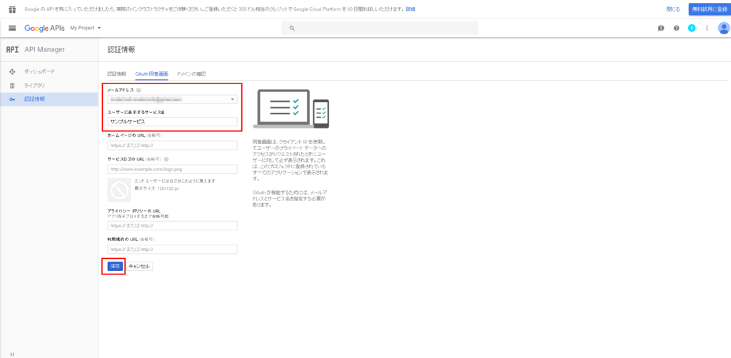Click the gift icon in the promo banner
731x358 pixels.
click(13, 9)
